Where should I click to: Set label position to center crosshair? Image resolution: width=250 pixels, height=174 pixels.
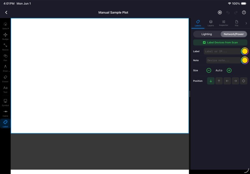(244, 81)
